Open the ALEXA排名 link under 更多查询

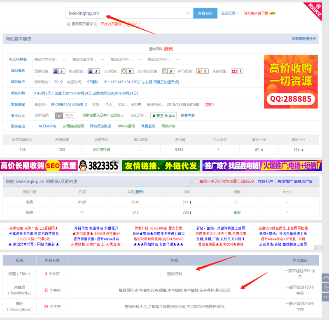tap(47, 126)
